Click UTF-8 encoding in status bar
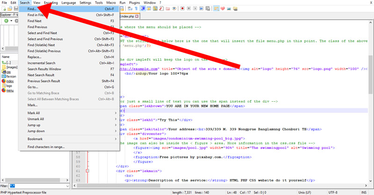Screen dimensions: 374x195 (333, 192)
